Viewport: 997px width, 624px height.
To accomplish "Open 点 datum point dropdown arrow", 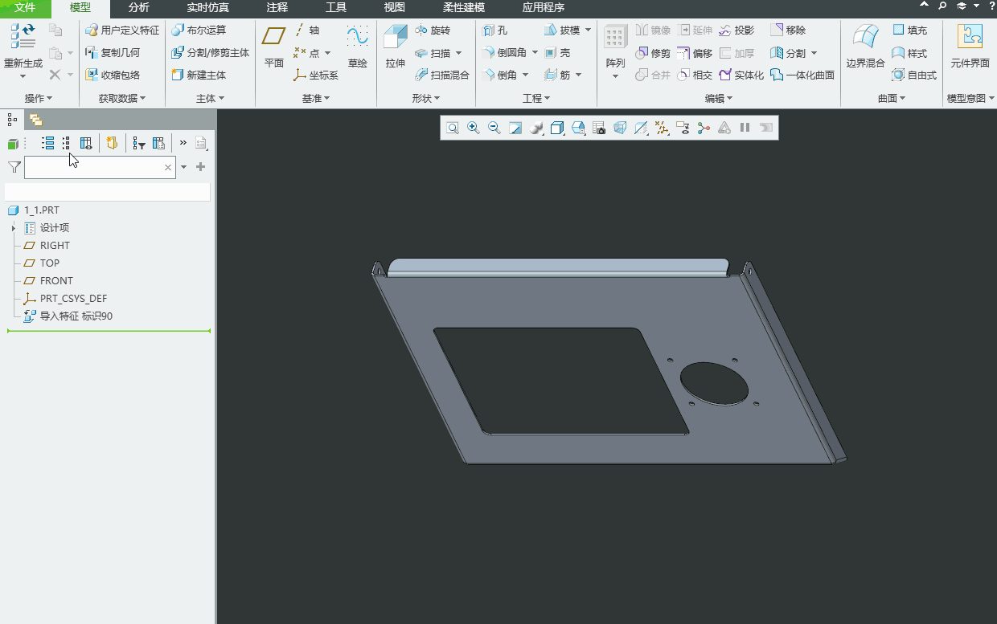I will [327, 53].
